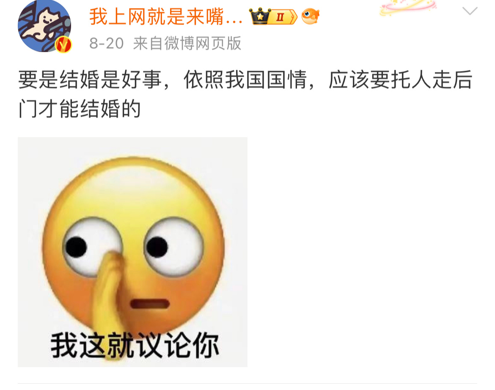Viewport: 495px width, 390px height.
Task: Open the cat avatar profile picture
Action: click(44, 26)
